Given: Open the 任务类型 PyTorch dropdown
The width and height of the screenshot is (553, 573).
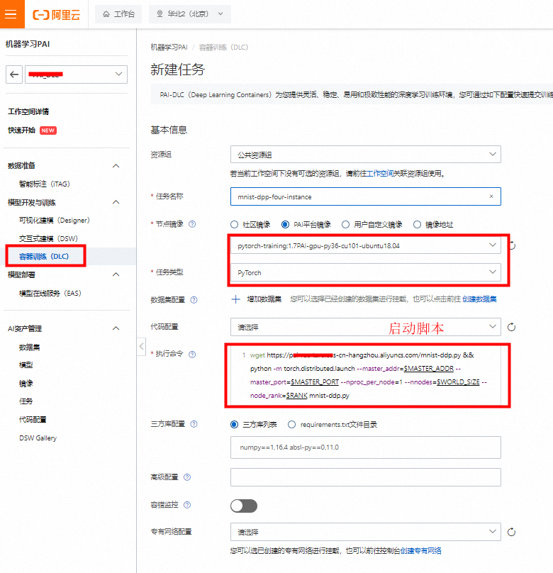Looking at the screenshot, I should point(365,272).
